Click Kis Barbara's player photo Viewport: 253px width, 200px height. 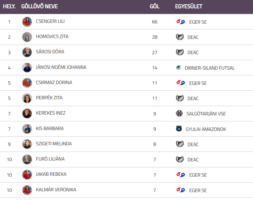tap(27, 129)
